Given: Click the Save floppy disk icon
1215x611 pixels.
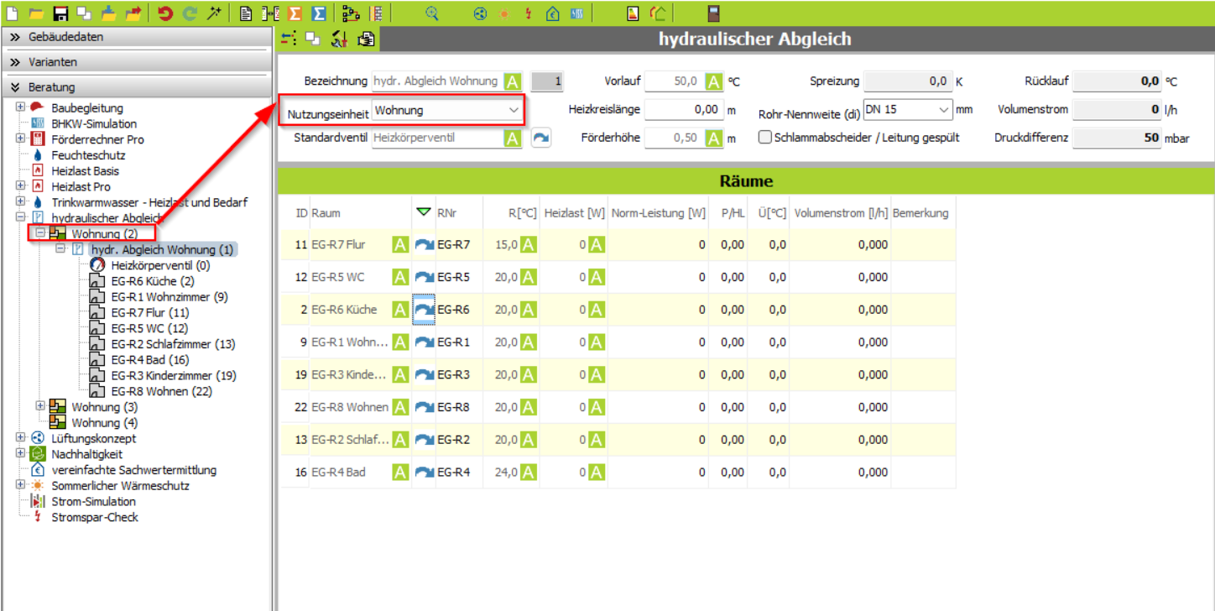Looking at the screenshot, I should [60, 13].
